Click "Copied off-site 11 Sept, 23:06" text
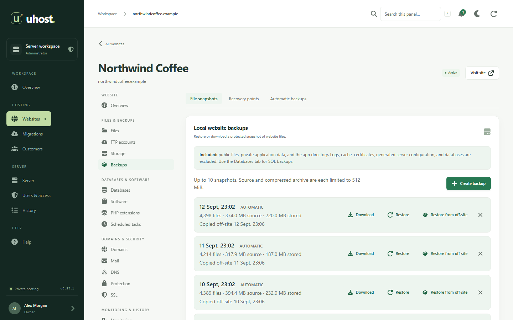 coord(232,263)
